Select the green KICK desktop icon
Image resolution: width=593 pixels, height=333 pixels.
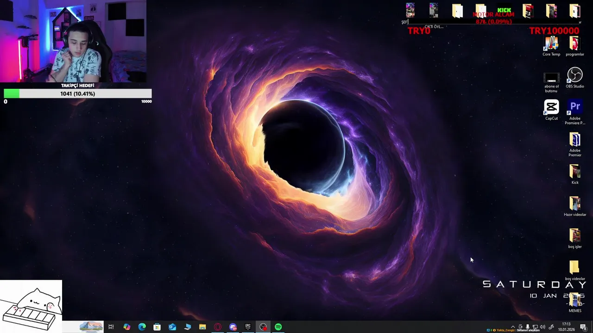point(504,10)
